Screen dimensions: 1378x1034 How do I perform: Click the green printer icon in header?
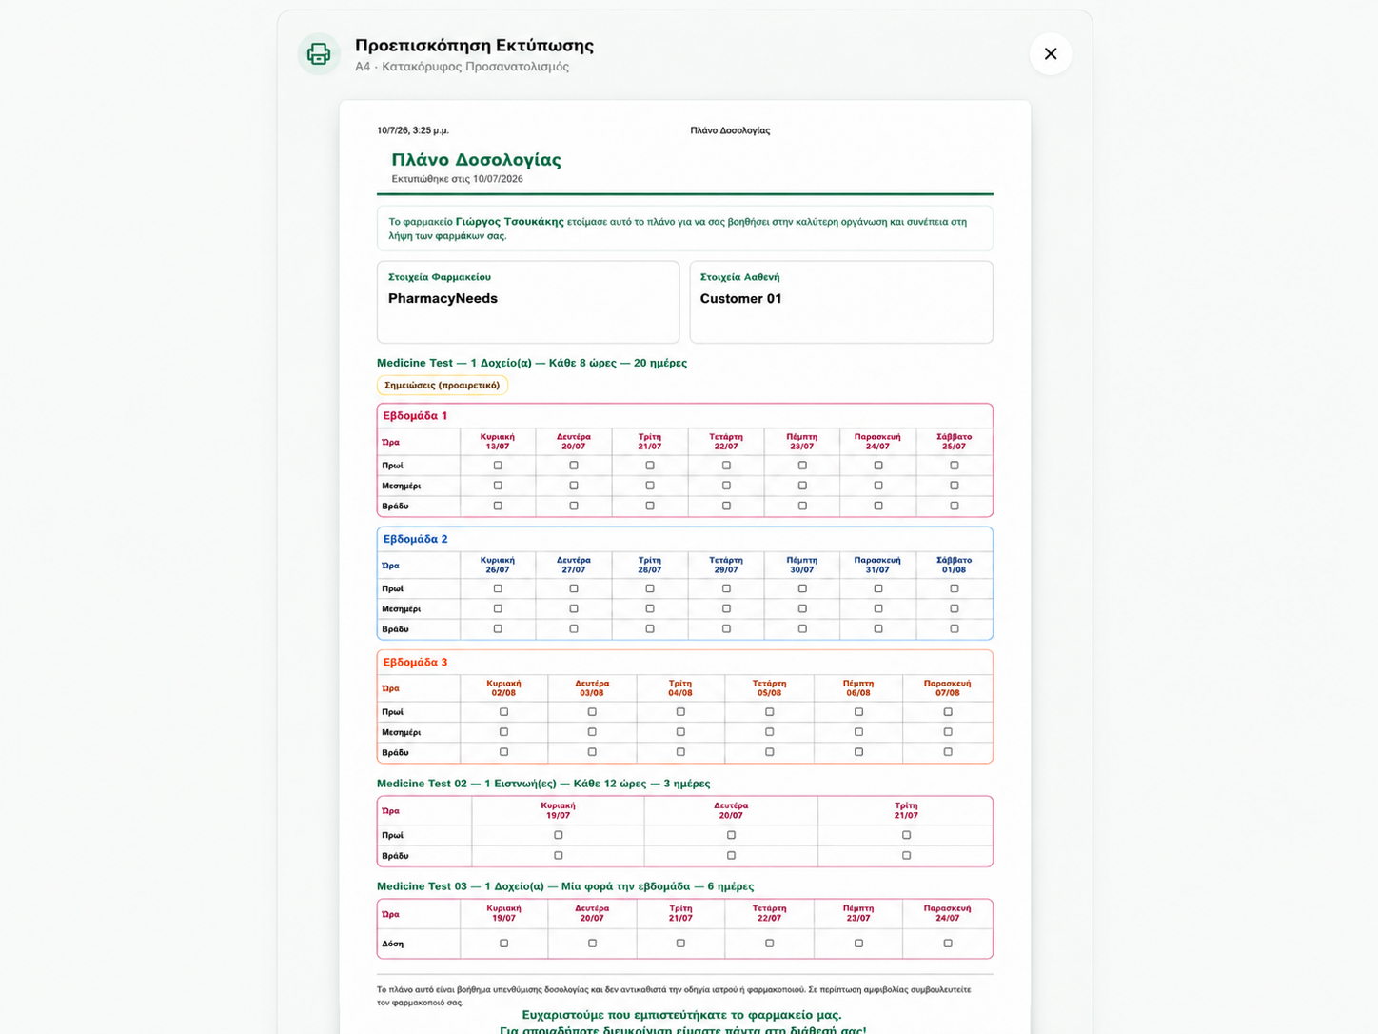(x=319, y=53)
